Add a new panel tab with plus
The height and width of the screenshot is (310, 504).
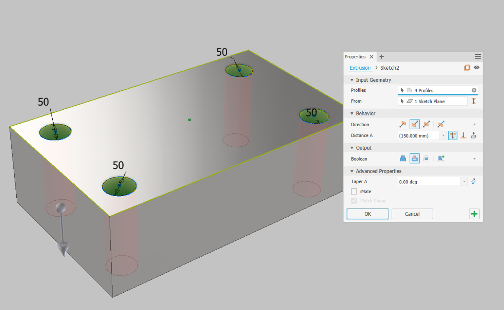(x=381, y=57)
